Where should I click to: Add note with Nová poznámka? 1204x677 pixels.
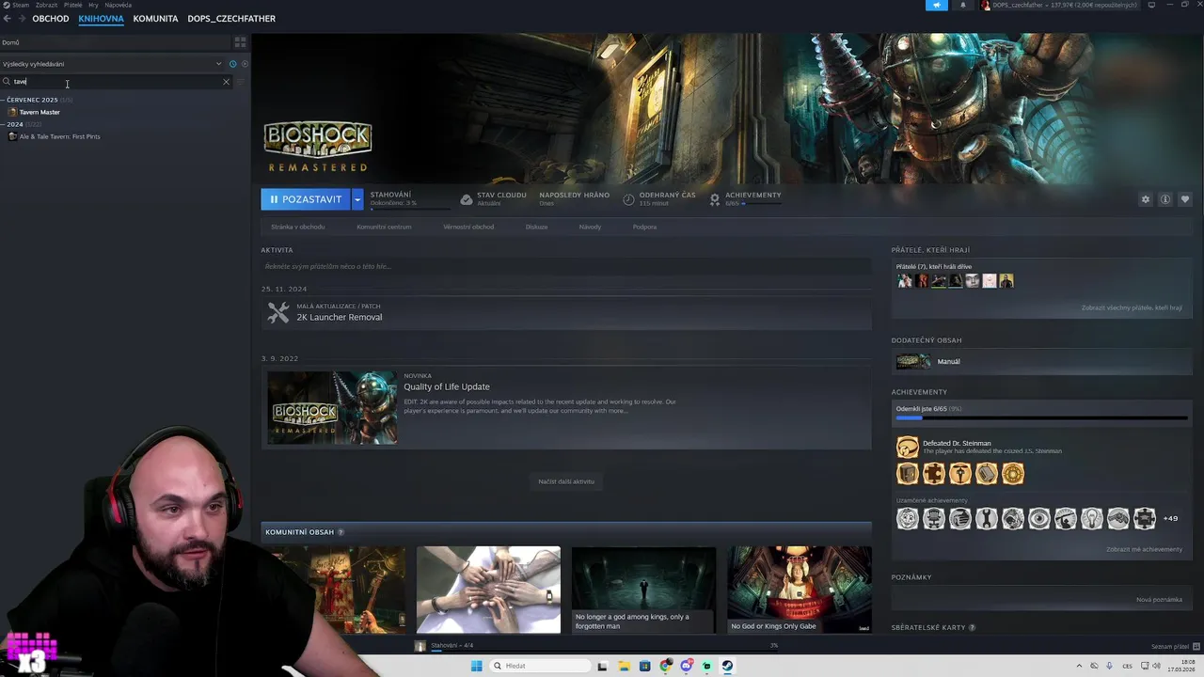pyautogui.click(x=1159, y=599)
